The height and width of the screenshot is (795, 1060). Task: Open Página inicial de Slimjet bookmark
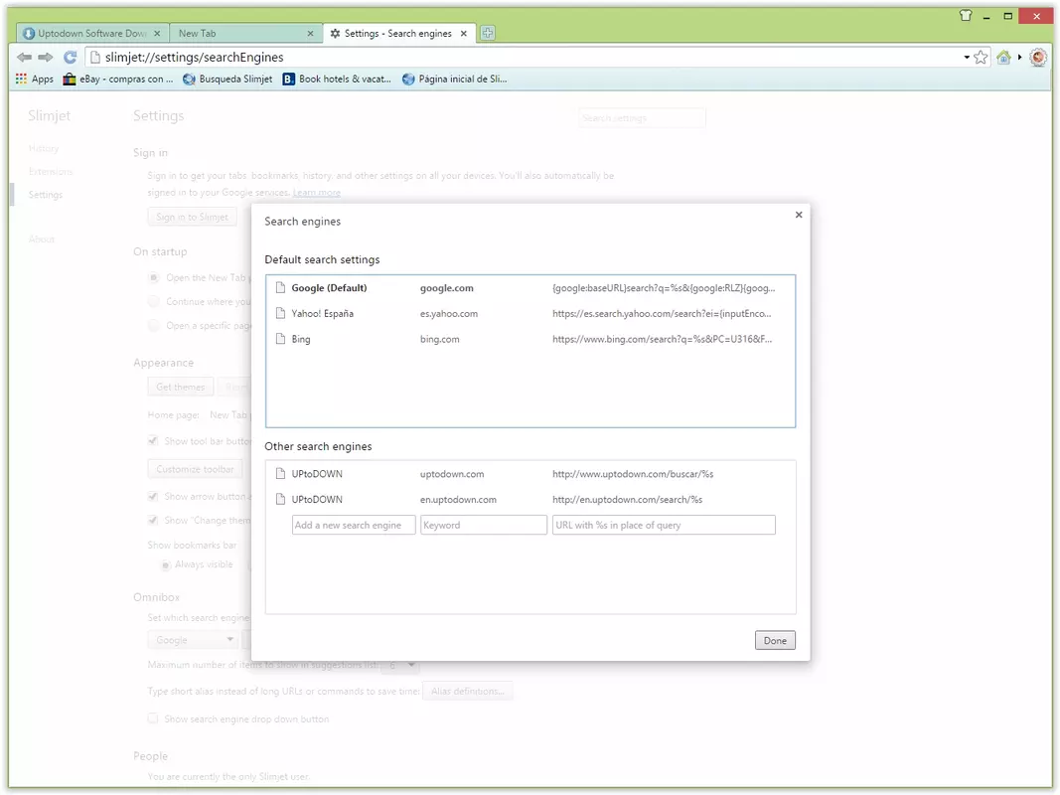(x=454, y=79)
